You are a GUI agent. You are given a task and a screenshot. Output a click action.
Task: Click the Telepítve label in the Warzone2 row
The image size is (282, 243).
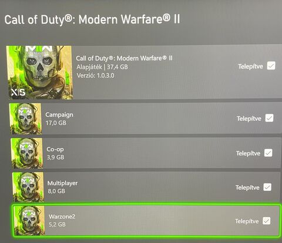(x=247, y=221)
